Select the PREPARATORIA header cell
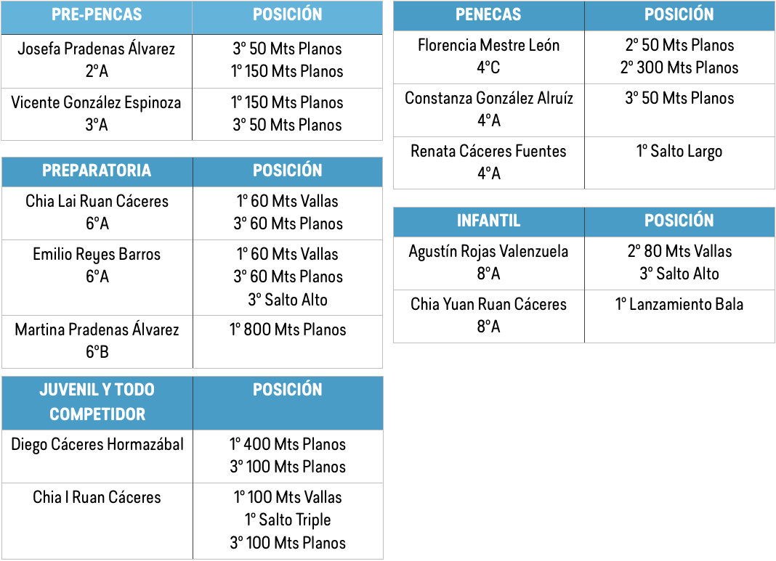 [x=97, y=172]
